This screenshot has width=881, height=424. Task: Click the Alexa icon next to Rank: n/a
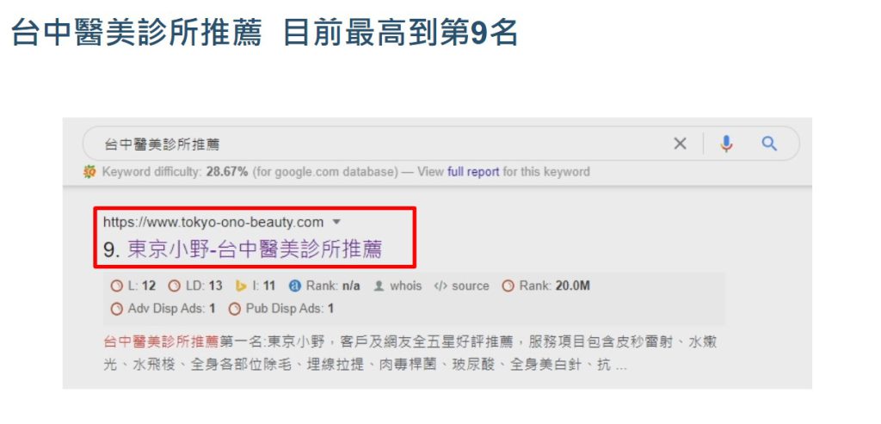click(295, 286)
